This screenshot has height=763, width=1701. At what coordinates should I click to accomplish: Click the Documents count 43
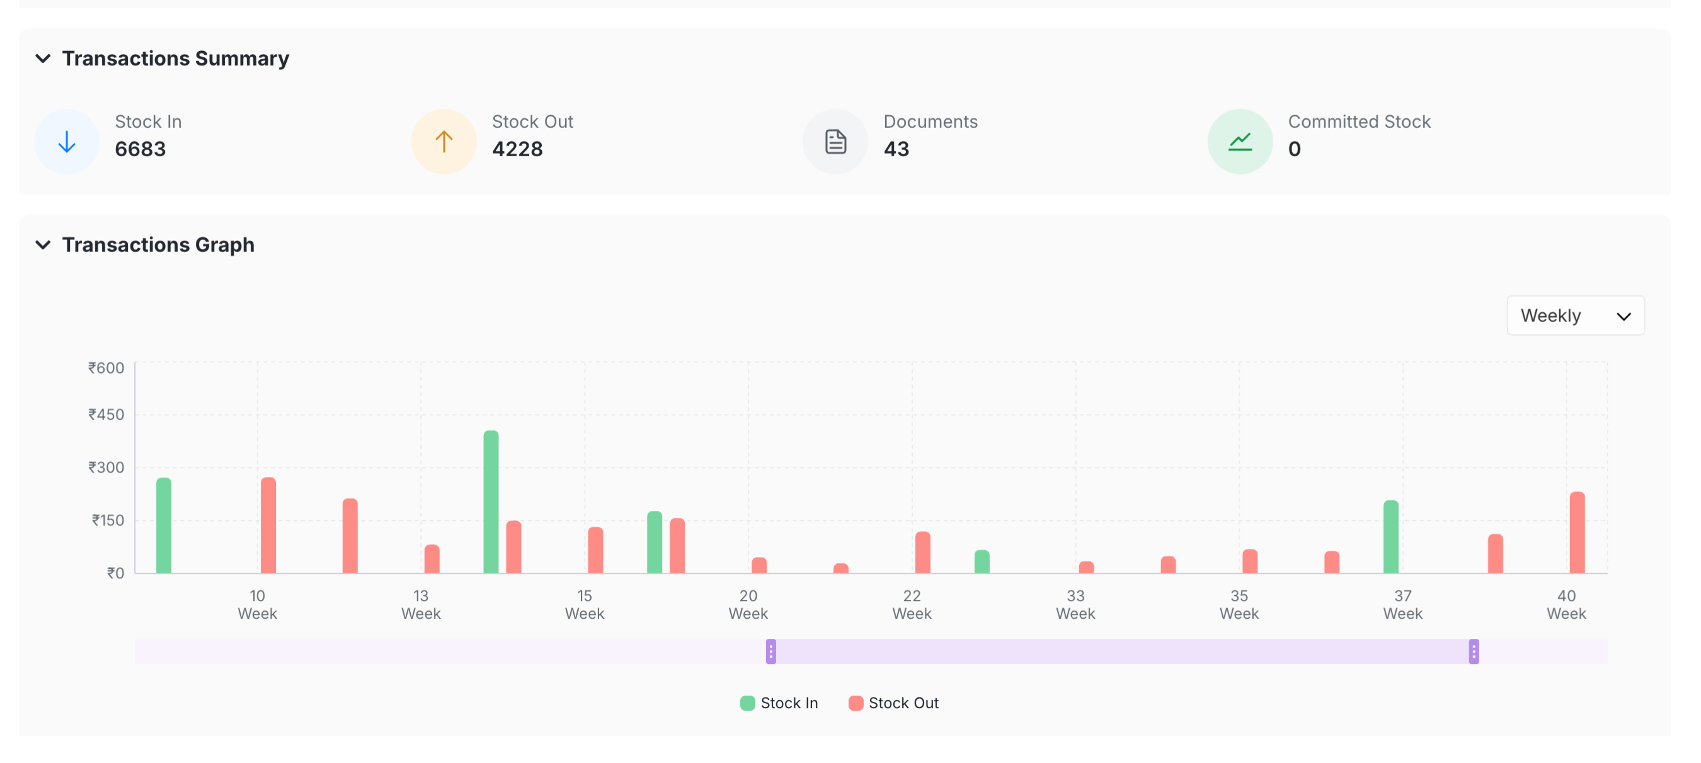(x=896, y=149)
